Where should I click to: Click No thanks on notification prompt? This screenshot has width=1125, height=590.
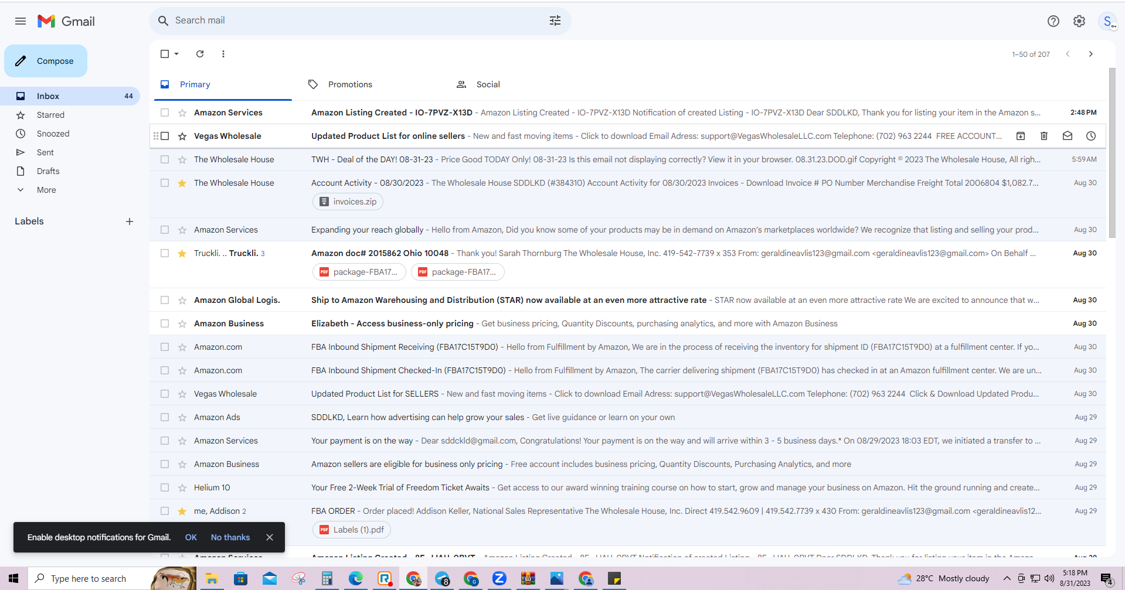[x=230, y=537]
